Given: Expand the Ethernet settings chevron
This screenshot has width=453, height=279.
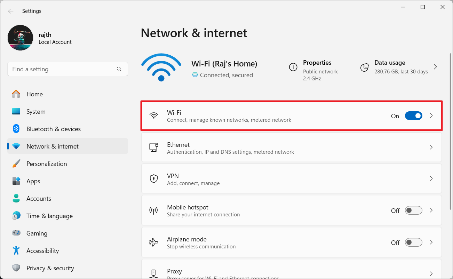Looking at the screenshot, I should coord(431,147).
